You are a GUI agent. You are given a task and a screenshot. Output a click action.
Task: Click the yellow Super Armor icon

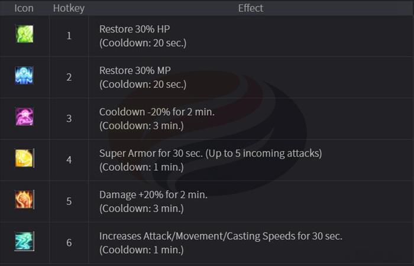pos(24,158)
